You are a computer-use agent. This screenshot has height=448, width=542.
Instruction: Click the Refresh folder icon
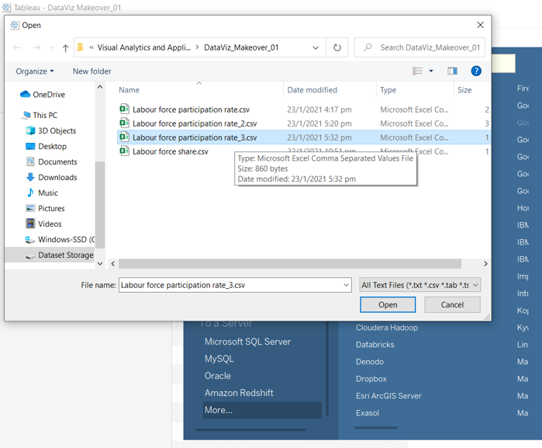pyautogui.click(x=337, y=47)
